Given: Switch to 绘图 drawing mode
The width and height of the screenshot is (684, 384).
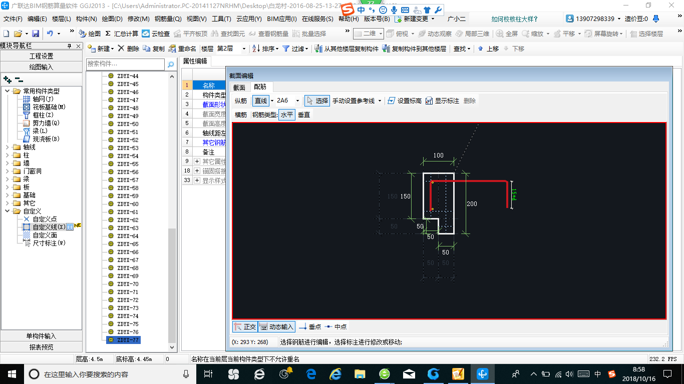Looking at the screenshot, I should point(90,33).
